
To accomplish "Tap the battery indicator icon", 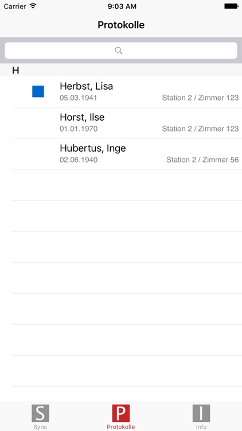I will click(x=231, y=6).
